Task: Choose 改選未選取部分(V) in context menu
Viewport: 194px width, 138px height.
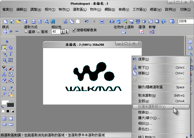Action: click(x=161, y=107)
